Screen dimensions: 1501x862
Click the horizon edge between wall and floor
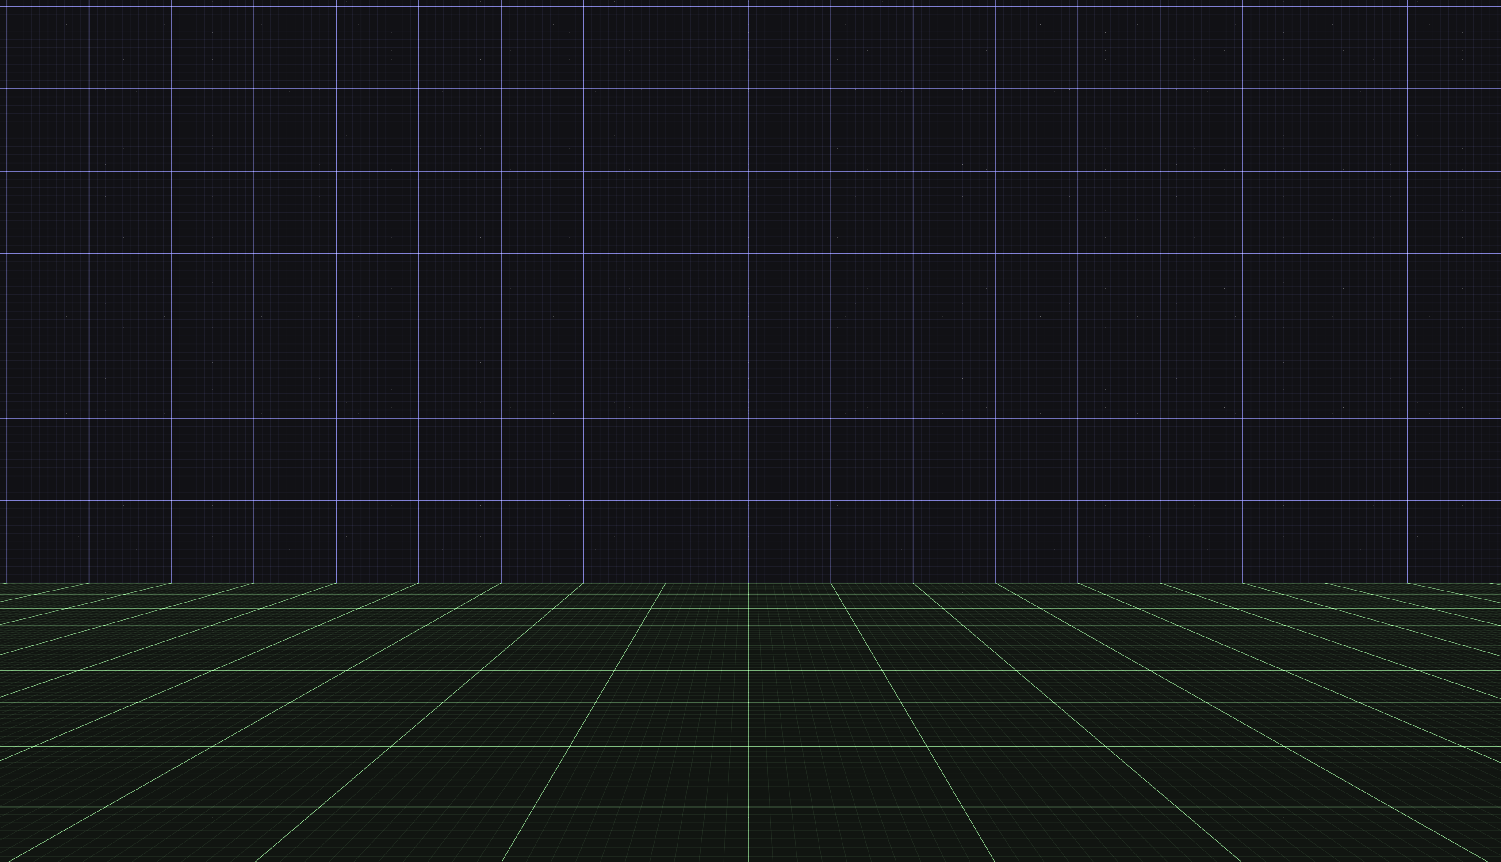coord(379,583)
